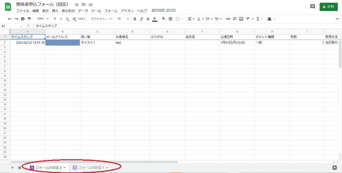342x173 pixels.
Task: Open the 挿入 menu
Action: [55, 11]
